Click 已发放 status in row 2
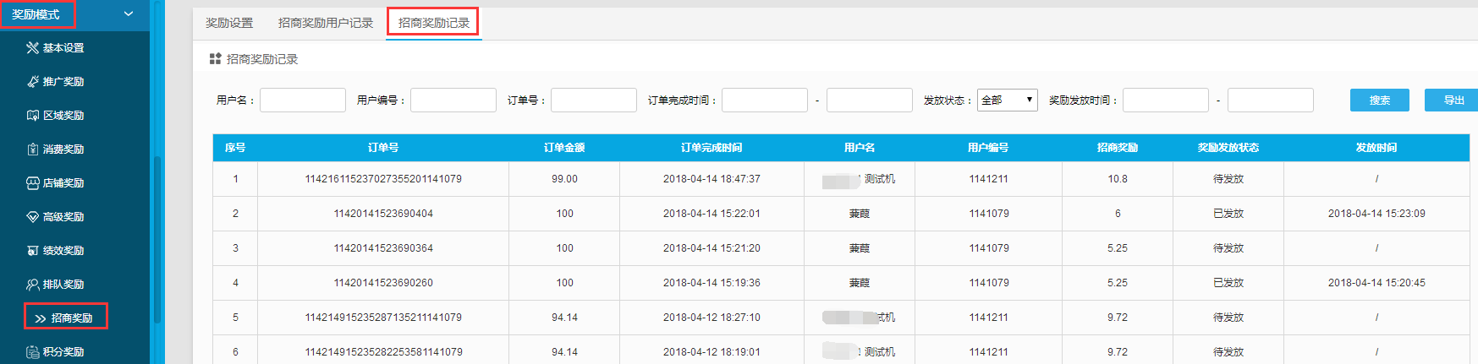The image size is (1478, 364). [x=1228, y=214]
